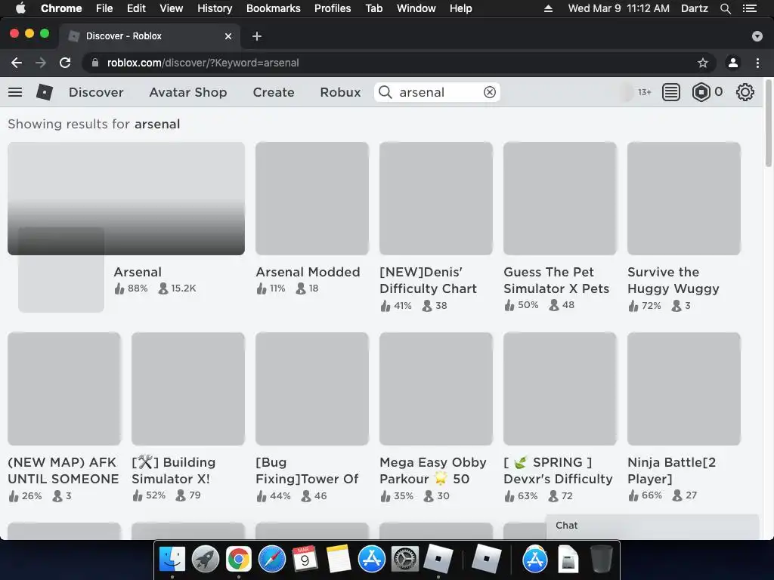Screen dimensions: 774x580
Task: Open Launchpad from the Dock
Action: pyautogui.click(x=206, y=560)
